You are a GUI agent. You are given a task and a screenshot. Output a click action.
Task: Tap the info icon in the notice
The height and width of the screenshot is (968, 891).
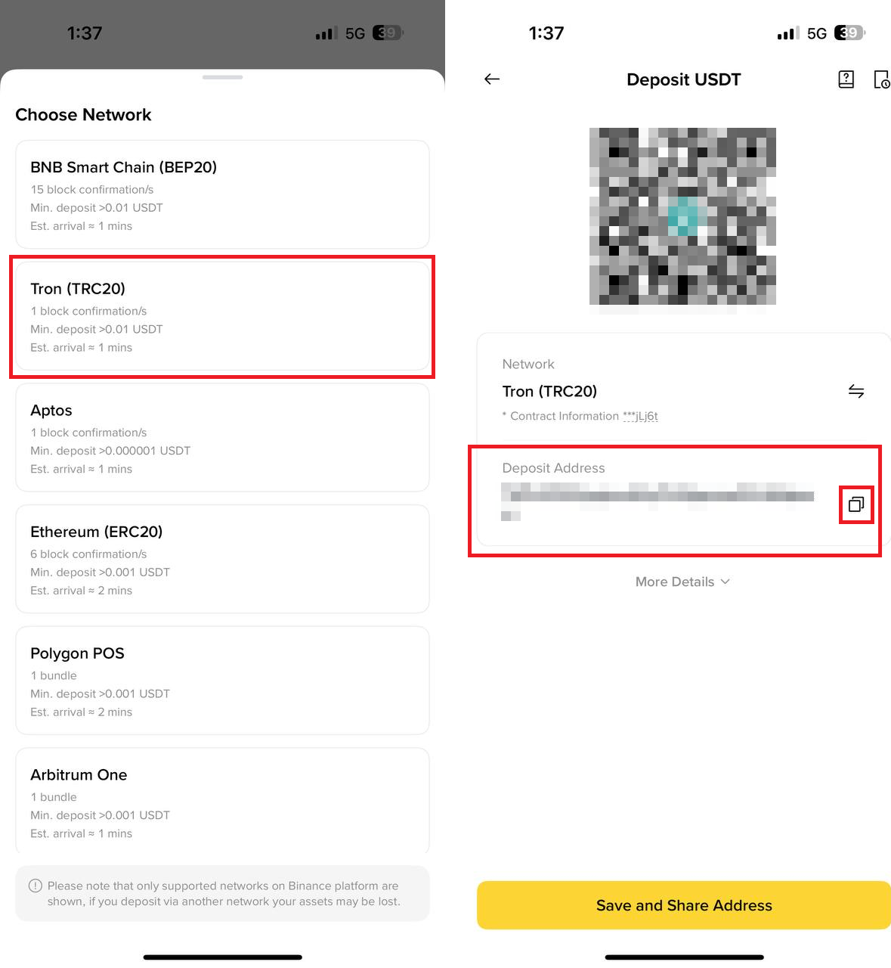(x=35, y=886)
